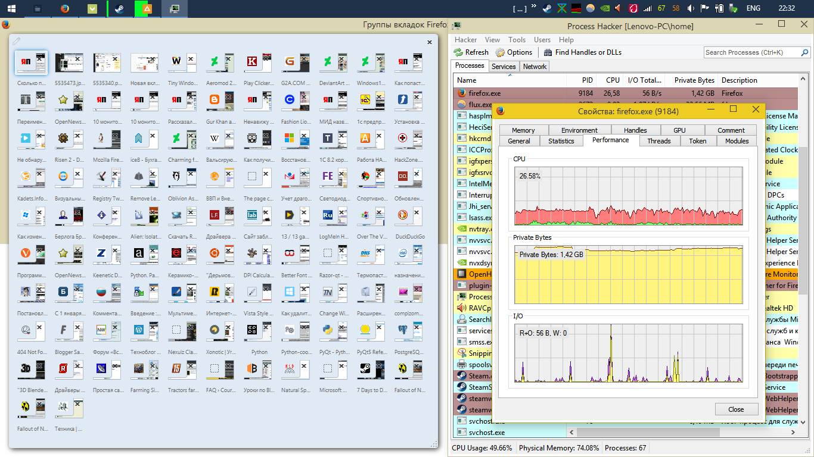The width and height of the screenshot is (814, 457).
Task: Close the Firefox tab groups panel
Action: (430, 42)
